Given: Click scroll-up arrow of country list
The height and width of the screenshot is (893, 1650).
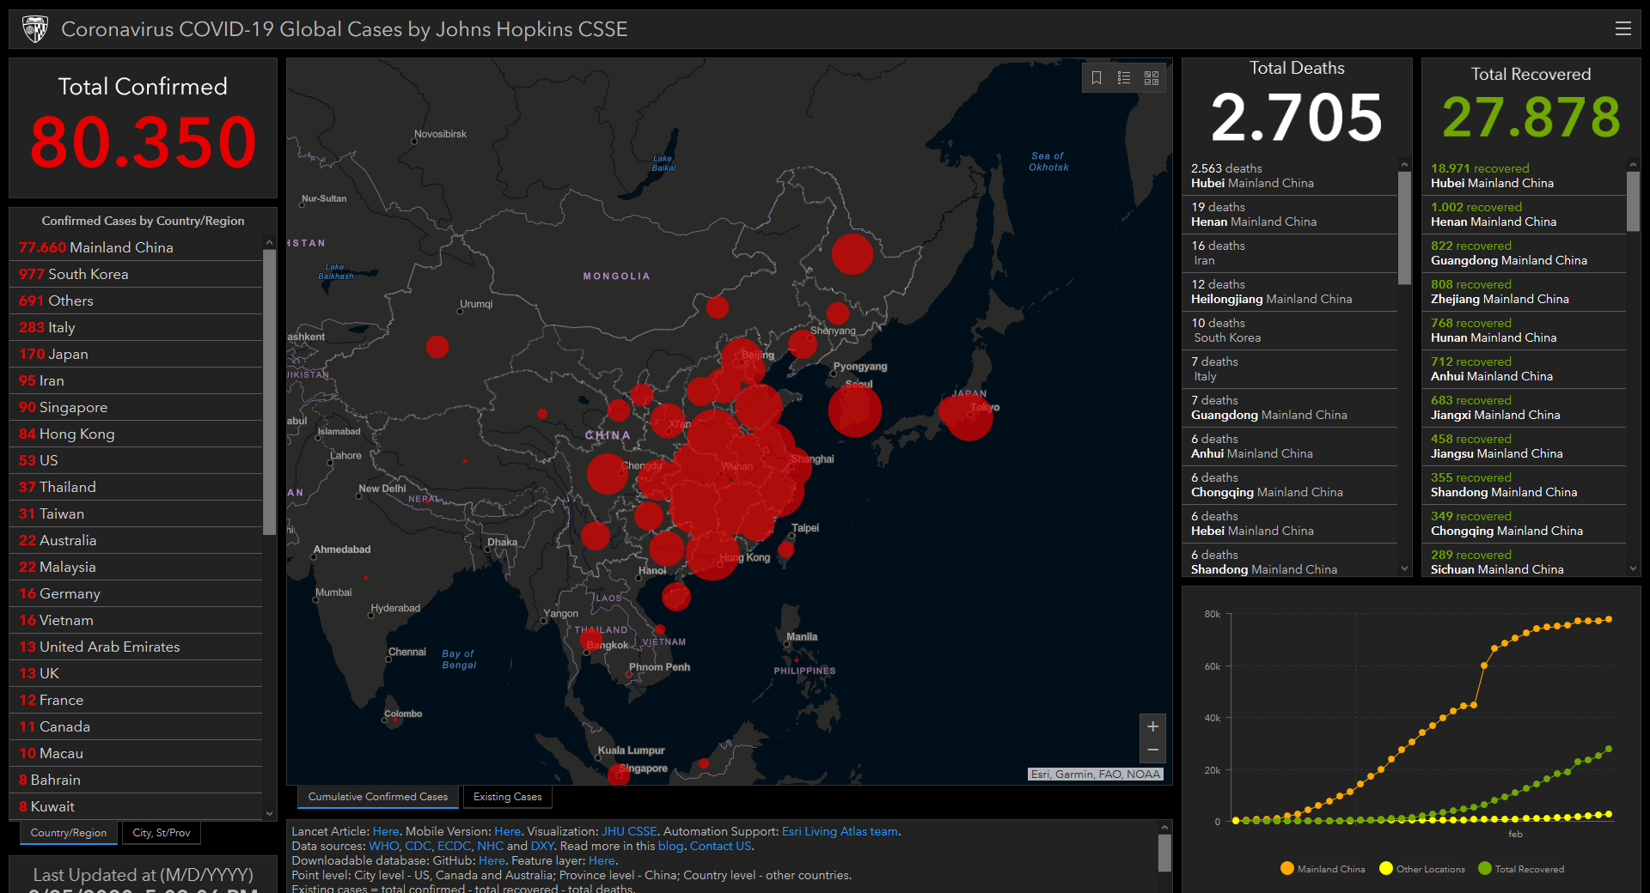Looking at the screenshot, I should [269, 243].
